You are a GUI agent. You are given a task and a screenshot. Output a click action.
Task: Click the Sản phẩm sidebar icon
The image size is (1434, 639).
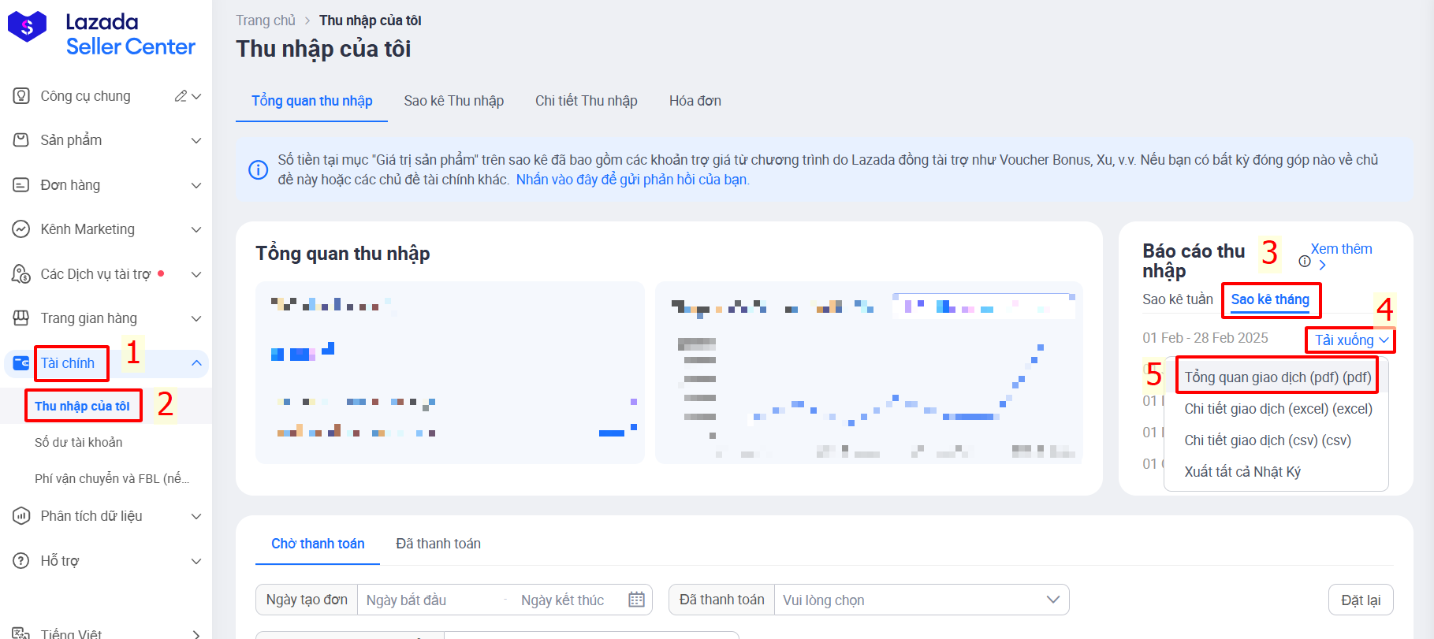[x=21, y=140]
